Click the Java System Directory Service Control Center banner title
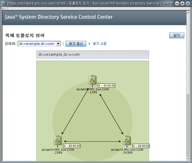This screenshot has width=192, height=163. click(59, 17)
